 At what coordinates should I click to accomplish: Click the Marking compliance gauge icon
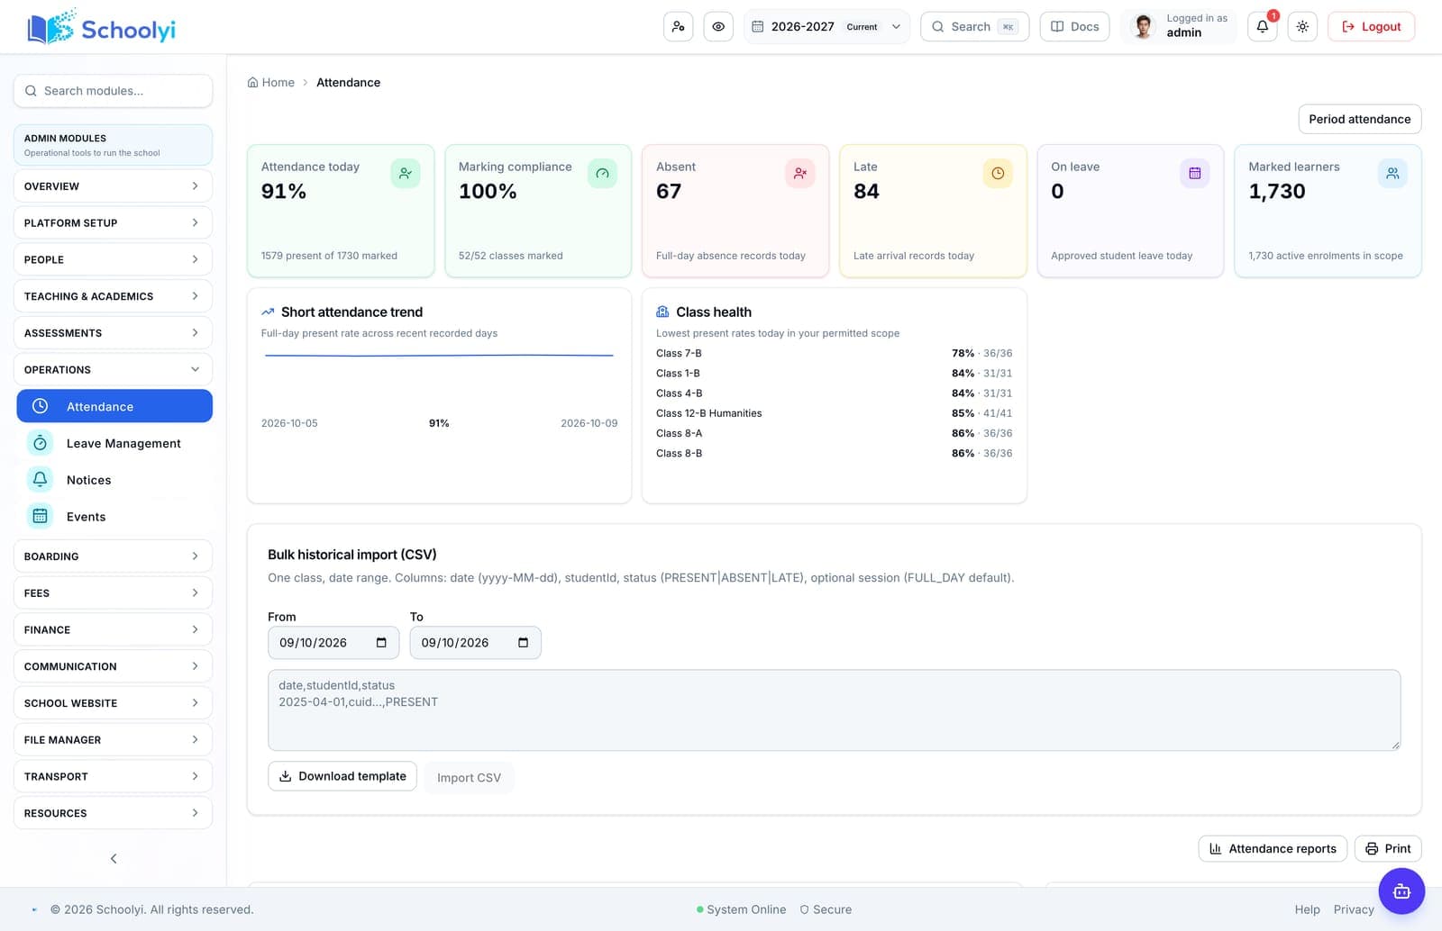tap(603, 173)
